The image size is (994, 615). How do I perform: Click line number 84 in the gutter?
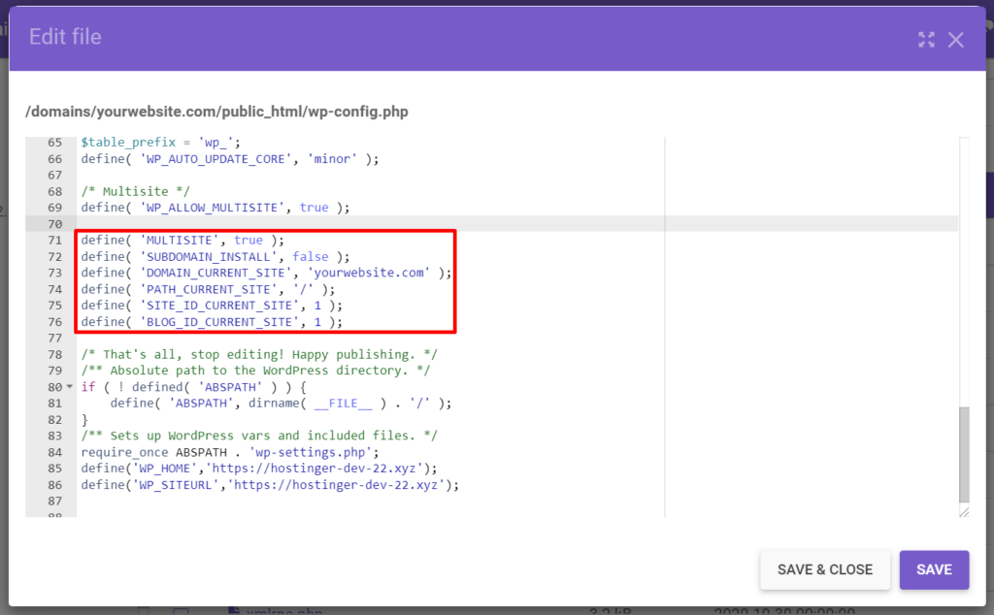[55, 452]
